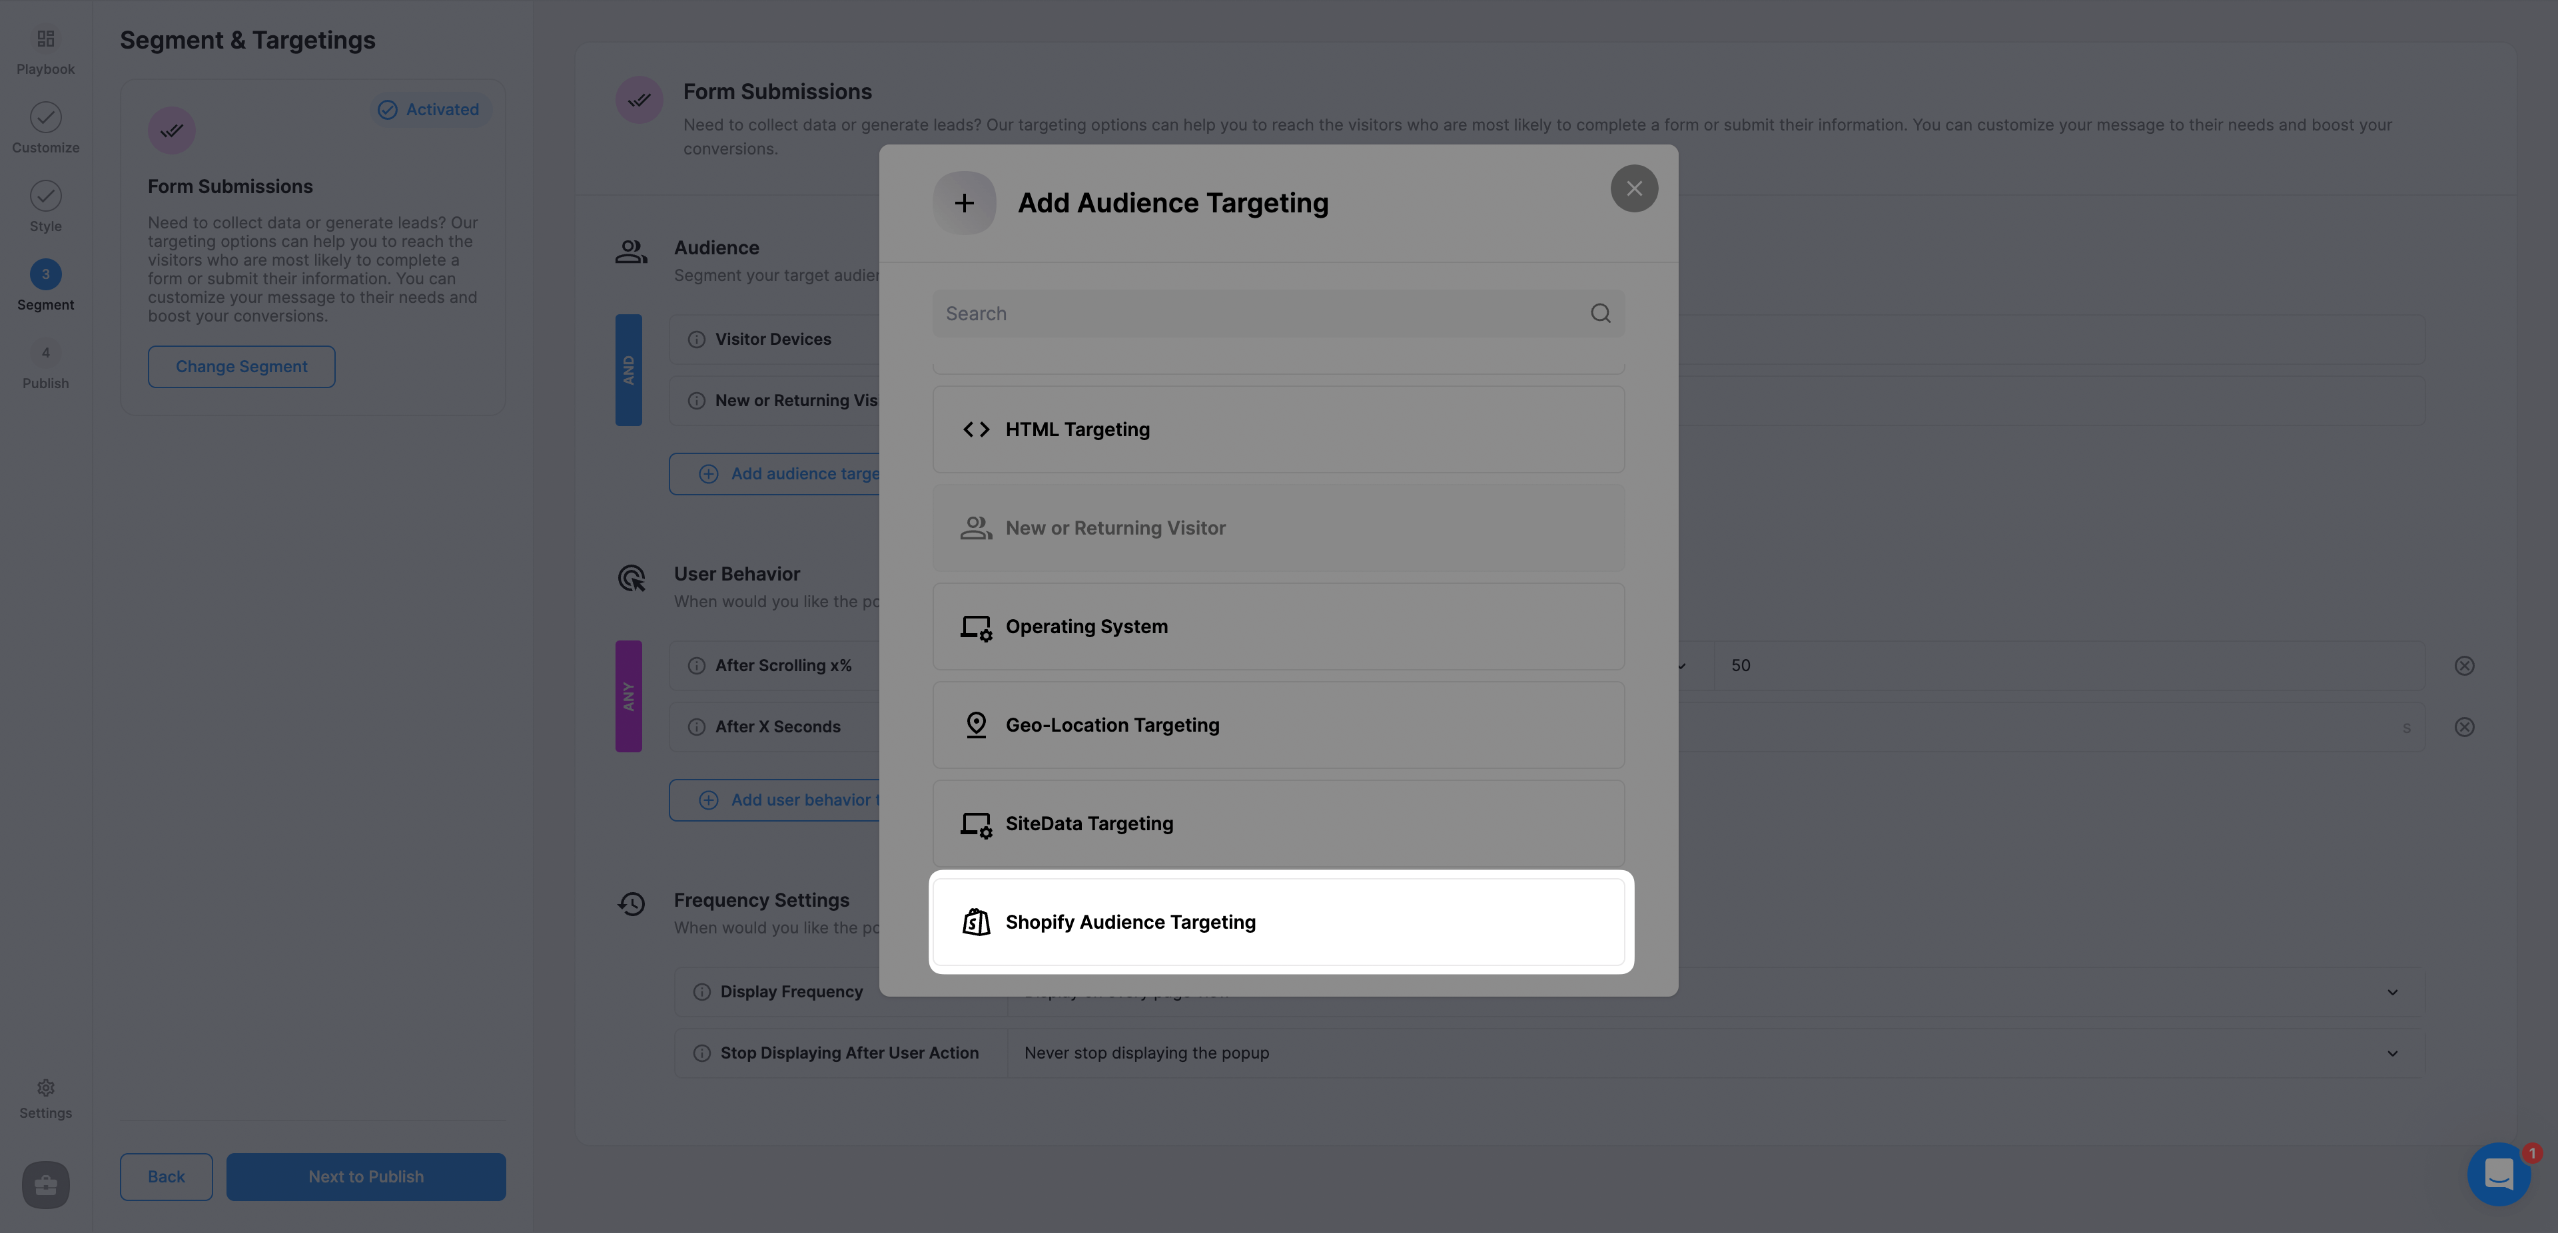Click inside the Search input field
The image size is (2558, 1233).
(1192, 313)
